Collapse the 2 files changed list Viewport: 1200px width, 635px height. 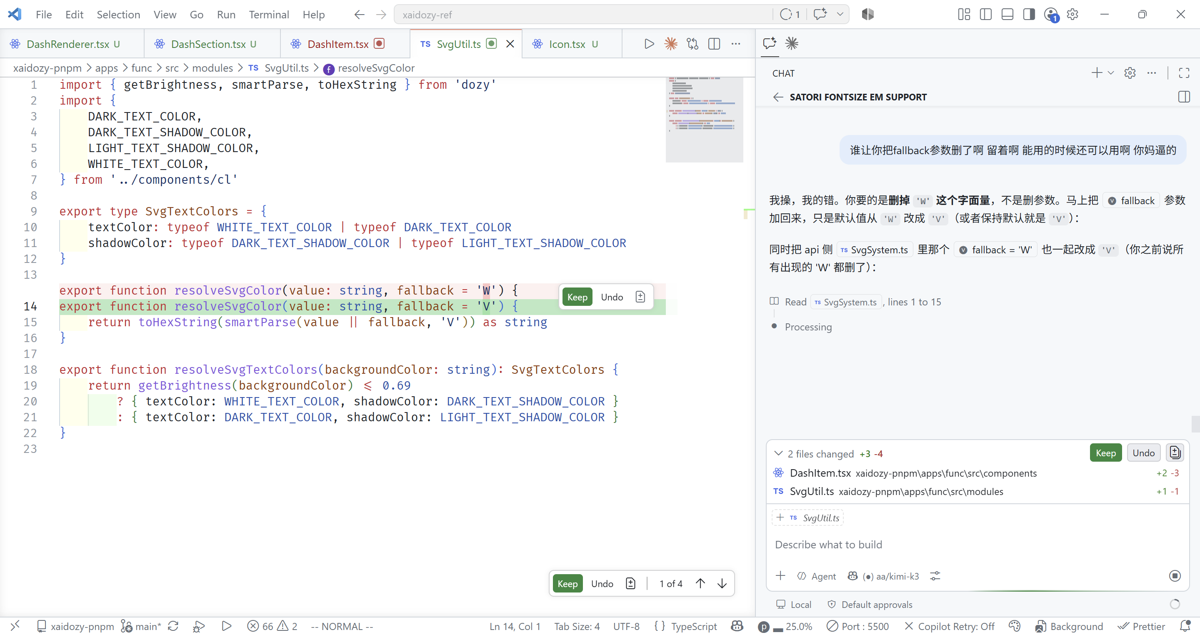click(x=778, y=453)
